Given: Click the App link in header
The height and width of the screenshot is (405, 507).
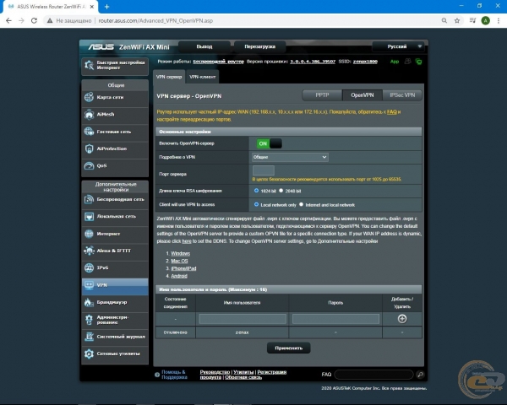Looking at the screenshot, I should [x=395, y=62].
